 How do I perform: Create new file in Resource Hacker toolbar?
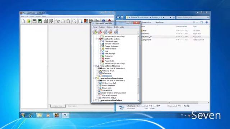pos(23,21)
